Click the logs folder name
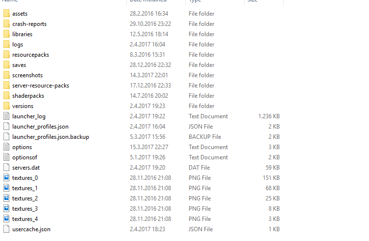 point(18,44)
